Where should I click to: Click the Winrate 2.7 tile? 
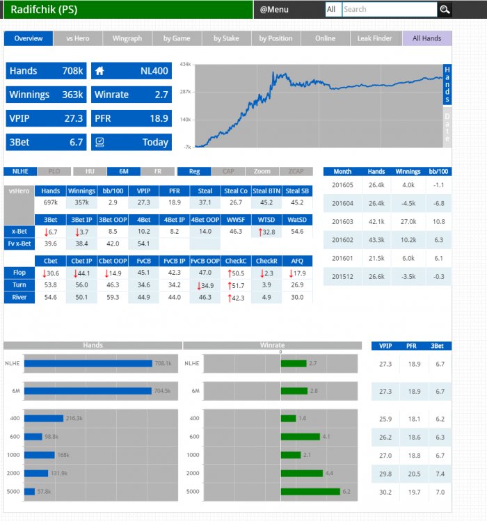point(131,95)
